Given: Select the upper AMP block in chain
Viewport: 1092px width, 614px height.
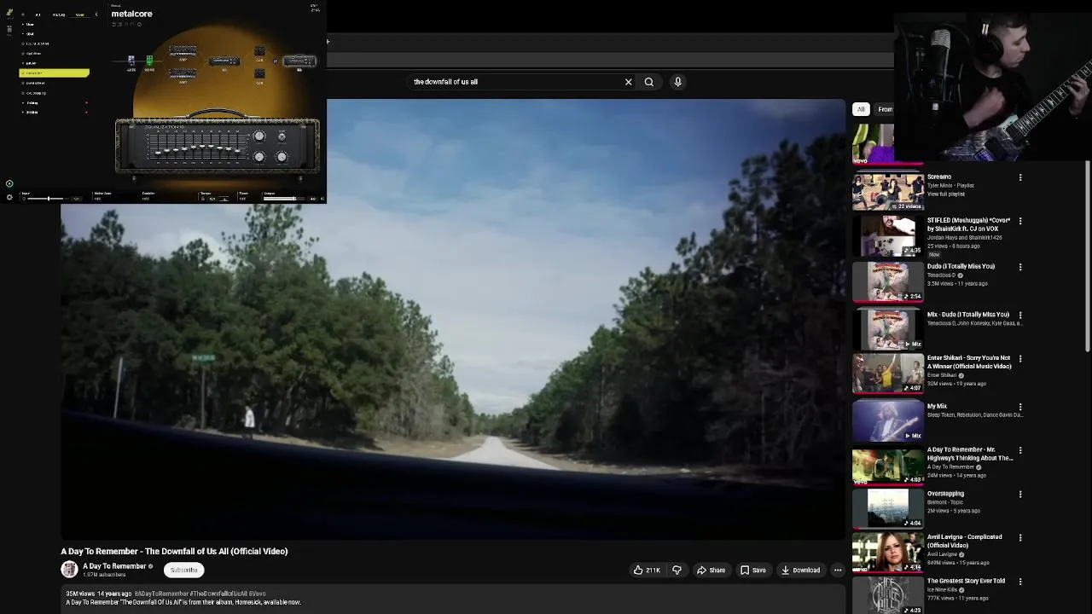Looking at the screenshot, I should click(x=183, y=49).
